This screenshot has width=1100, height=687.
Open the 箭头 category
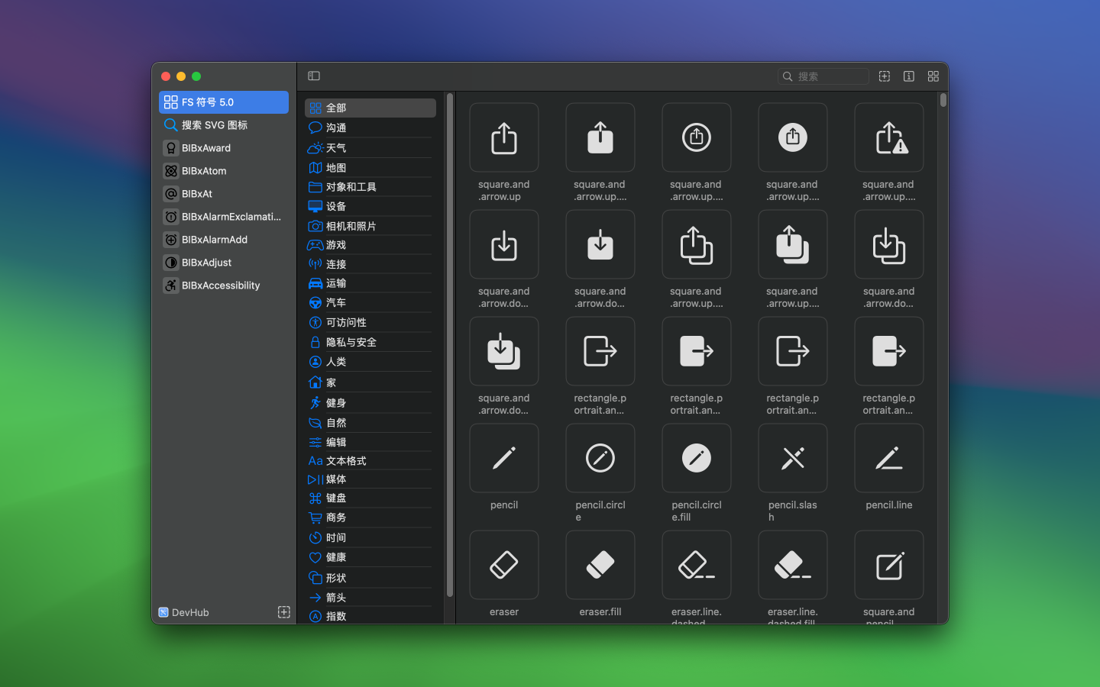[x=370, y=598]
